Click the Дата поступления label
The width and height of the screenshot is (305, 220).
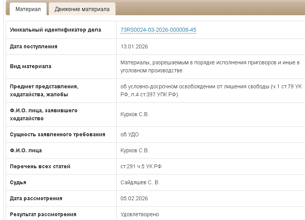(33, 47)
